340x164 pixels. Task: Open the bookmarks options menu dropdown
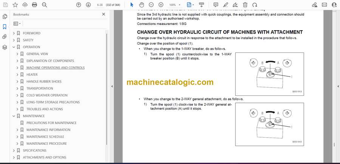pos(17,23)
